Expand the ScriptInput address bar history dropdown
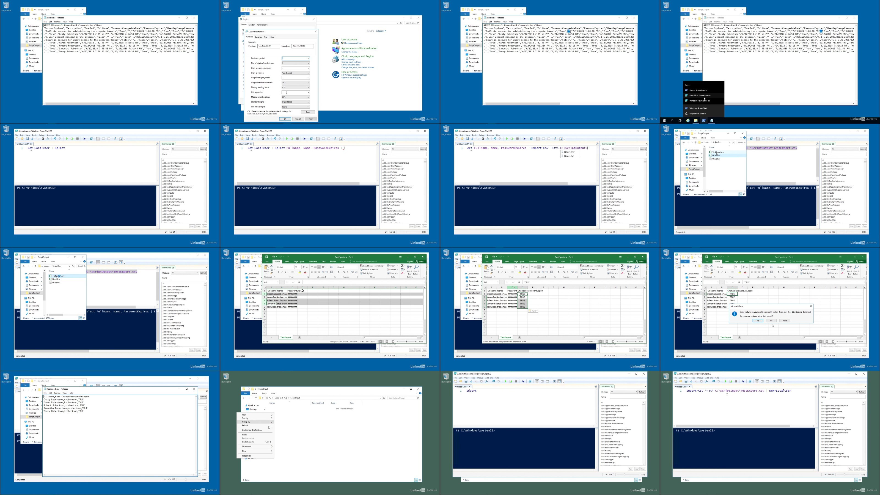Image resolution: width=880 pixels, height=495 pixels. point(381,398)
